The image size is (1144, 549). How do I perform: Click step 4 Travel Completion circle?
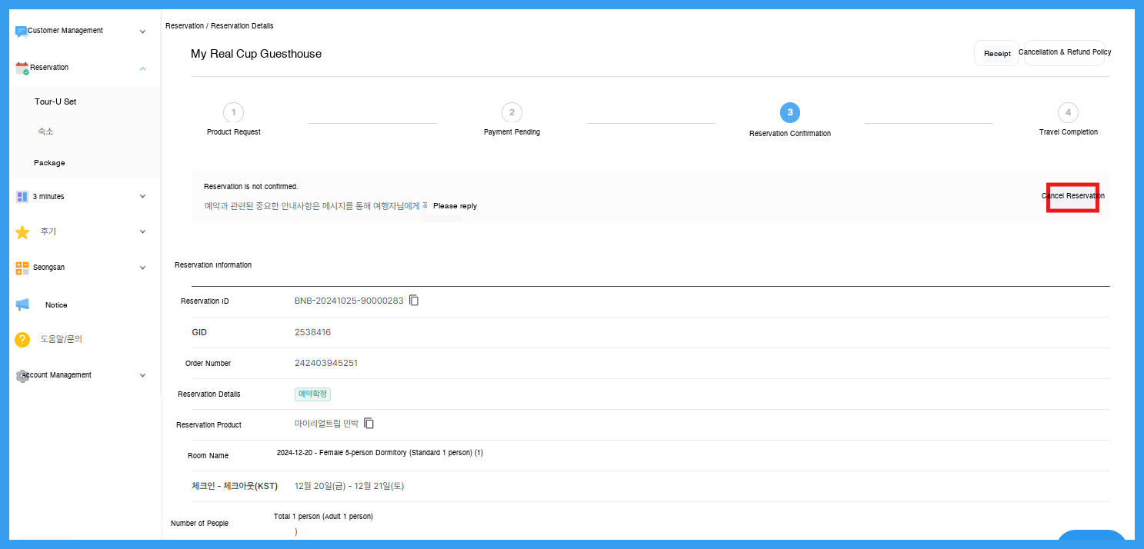tap(1068, 112)
